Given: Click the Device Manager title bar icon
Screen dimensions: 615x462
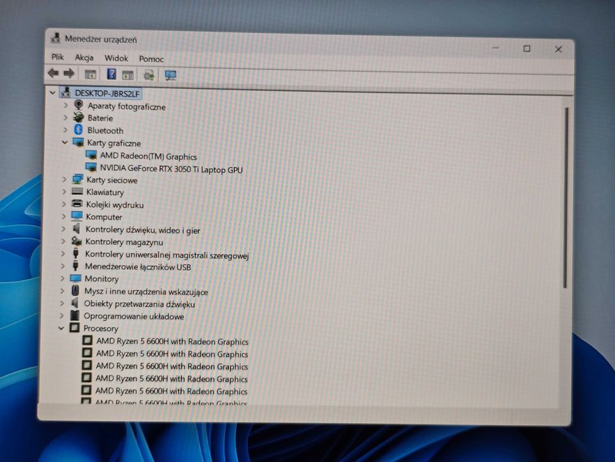Looking at the screenshot, I should click(55, 38).
